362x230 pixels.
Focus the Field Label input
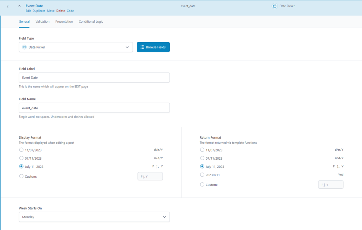[94, 77]
